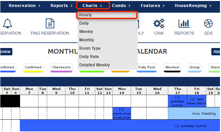Click the Sat 19 date header
The image size is (221, 132).
210,91
